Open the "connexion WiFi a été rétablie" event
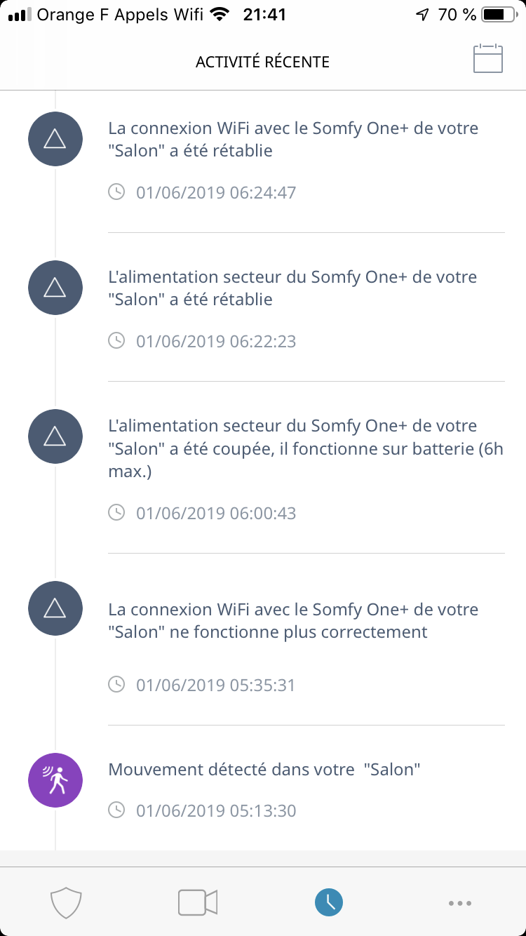 tap(293, 139)
